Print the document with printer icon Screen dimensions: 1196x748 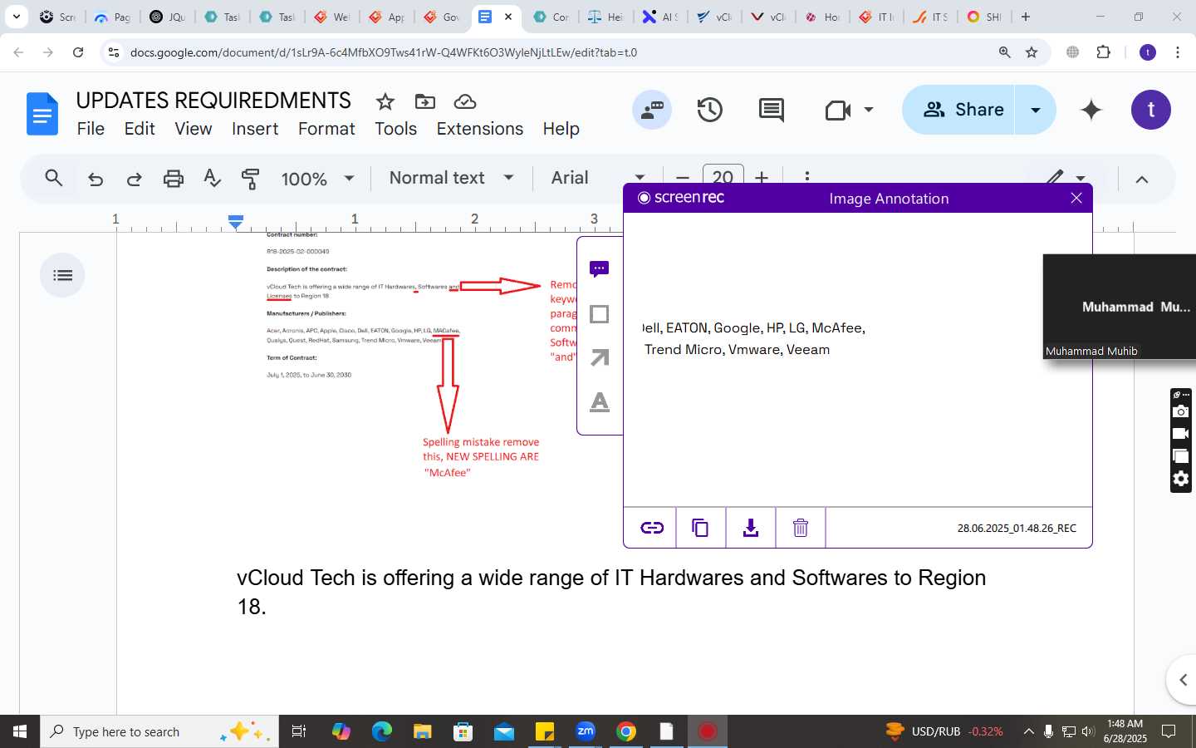173,179
